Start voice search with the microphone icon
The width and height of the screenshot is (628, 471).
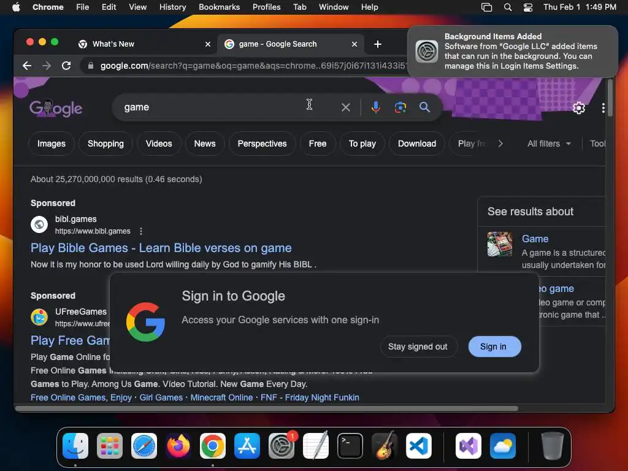pos(376,107)
